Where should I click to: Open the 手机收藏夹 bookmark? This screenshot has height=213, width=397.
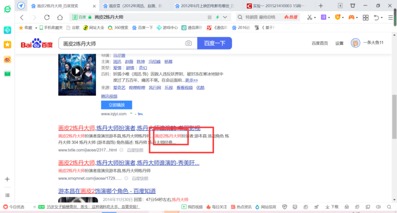tap(51, 28)
